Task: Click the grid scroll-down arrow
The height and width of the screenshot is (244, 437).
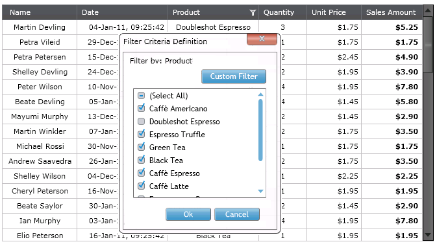Action: pyautogui.click(x=428, y=235)
